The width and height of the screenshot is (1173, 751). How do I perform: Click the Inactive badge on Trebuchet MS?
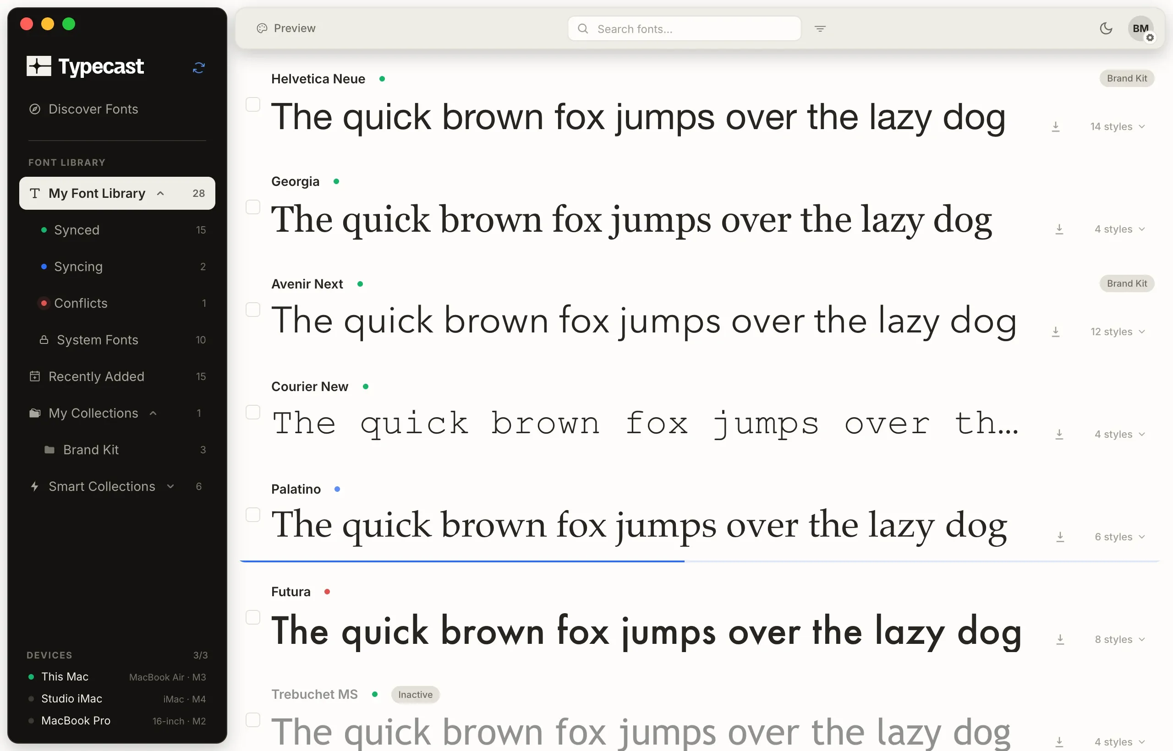pos(415,694)
